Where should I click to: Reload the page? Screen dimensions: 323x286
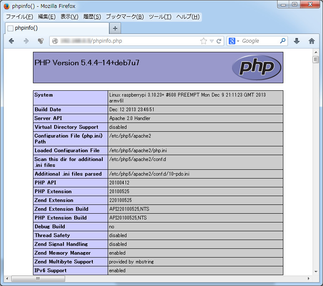point(219,41)
